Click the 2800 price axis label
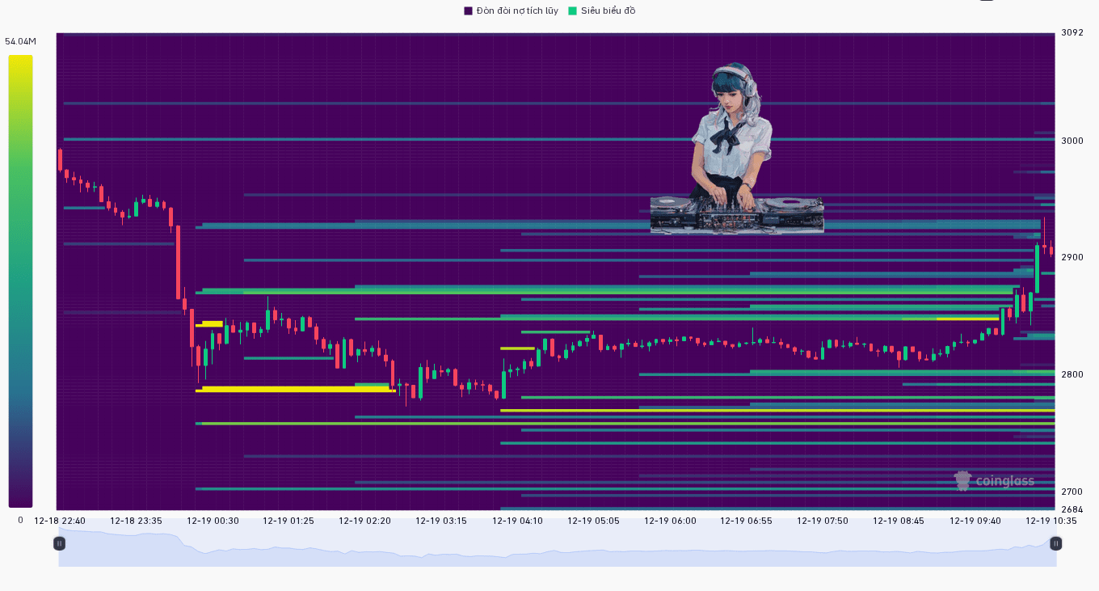The image size is (1099, 591). coord(1072,374)
